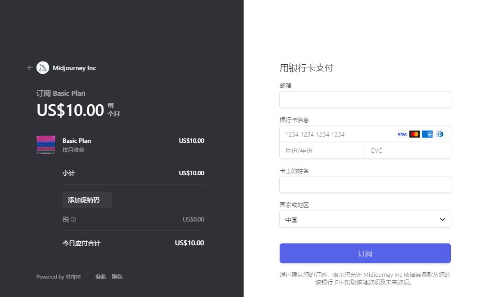Open the Powered by Stripe link
Image resolution: width=494 pixels, height=297 pixels.
click(x=58, y=277)
